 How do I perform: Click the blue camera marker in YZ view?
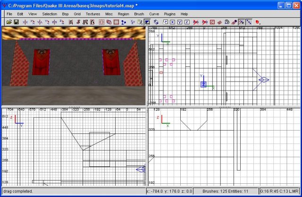(141, 170)
